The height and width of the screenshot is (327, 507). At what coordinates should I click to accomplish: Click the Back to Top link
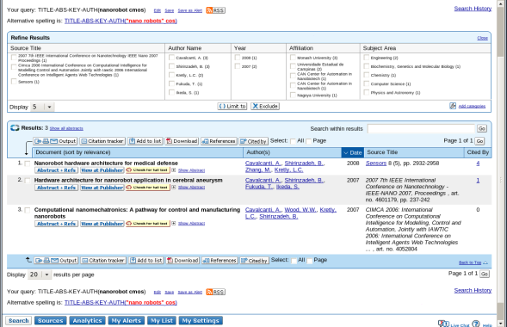pyautogui.click(x=470, y=262)
